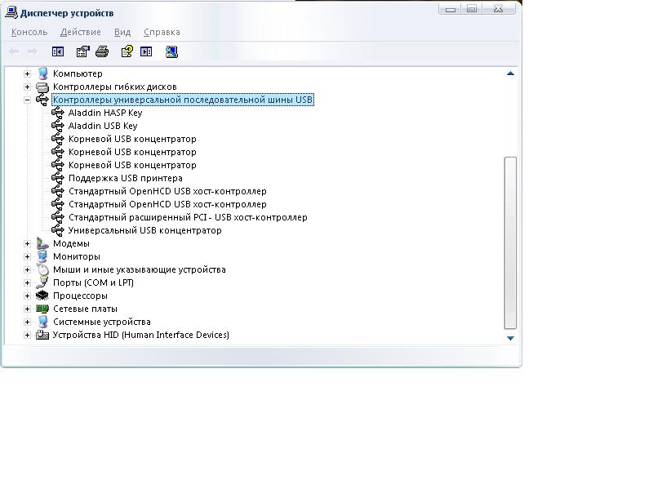Expand Устройства HID node
This screenshot has width=653, height=498.
point(27,336)
